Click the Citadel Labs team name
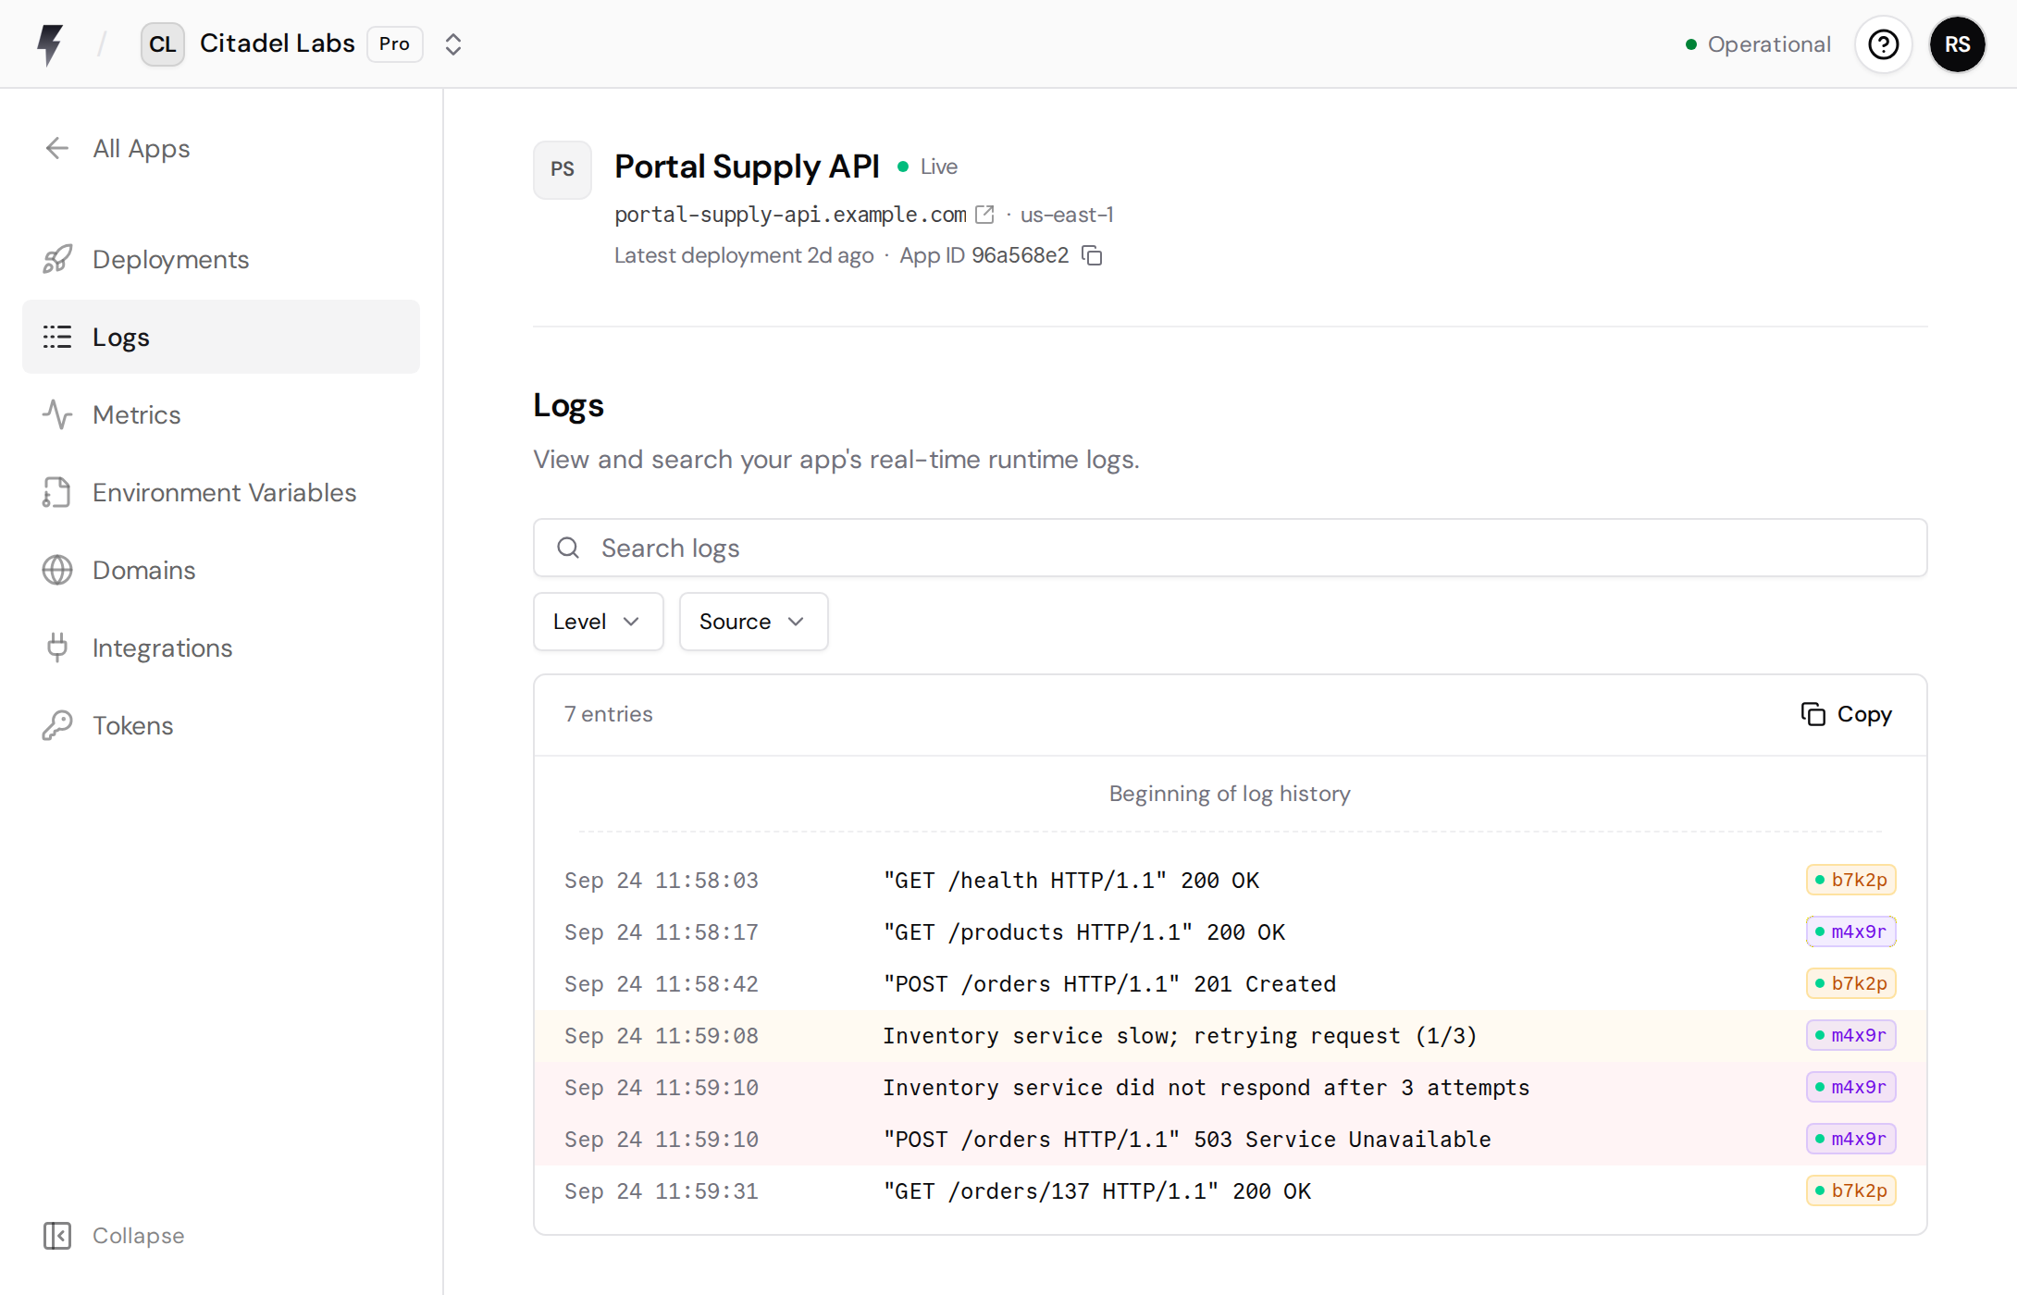Screen dimensions: 2017x1295 [277, 43]
